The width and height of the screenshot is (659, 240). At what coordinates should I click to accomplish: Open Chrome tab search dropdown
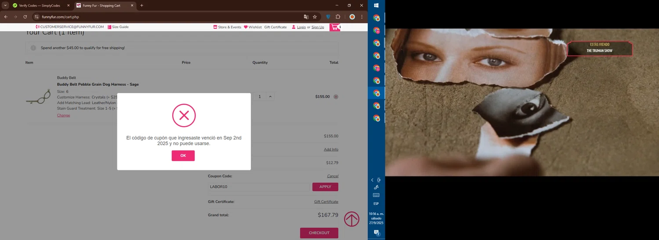[5, 6]
